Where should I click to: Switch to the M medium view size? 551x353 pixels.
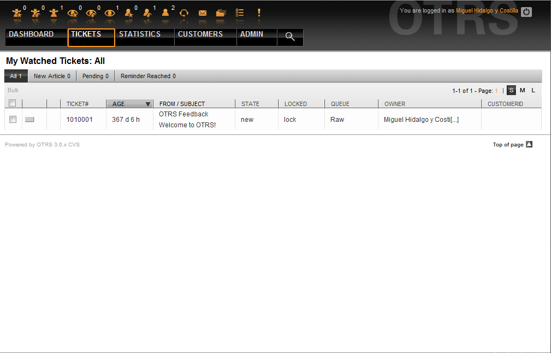522,91
